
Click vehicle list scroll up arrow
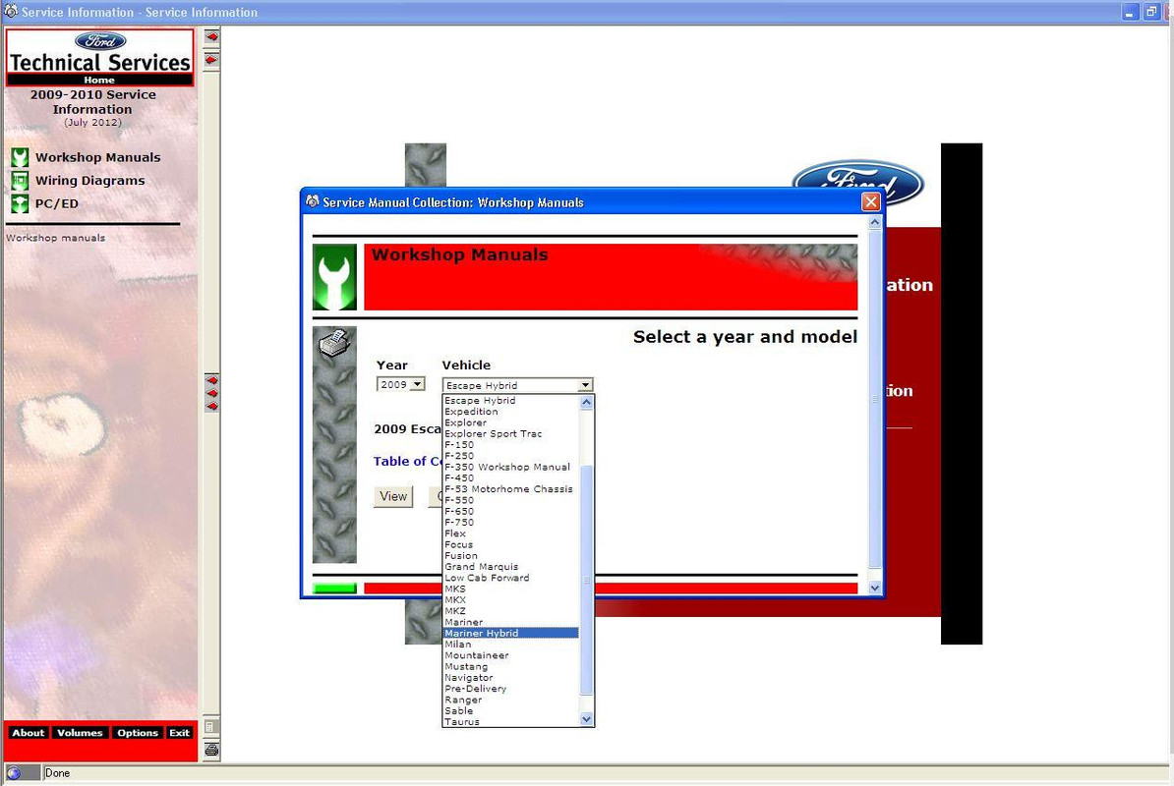pos(586,403)
